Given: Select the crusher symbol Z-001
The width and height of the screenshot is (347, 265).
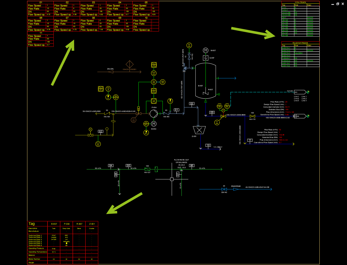Looking at the screenshot, I should click(x=199, y=130).
